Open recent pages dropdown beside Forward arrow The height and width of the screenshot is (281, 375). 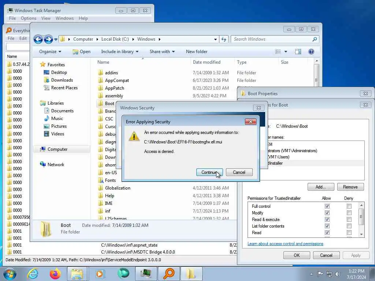point(56,39)
